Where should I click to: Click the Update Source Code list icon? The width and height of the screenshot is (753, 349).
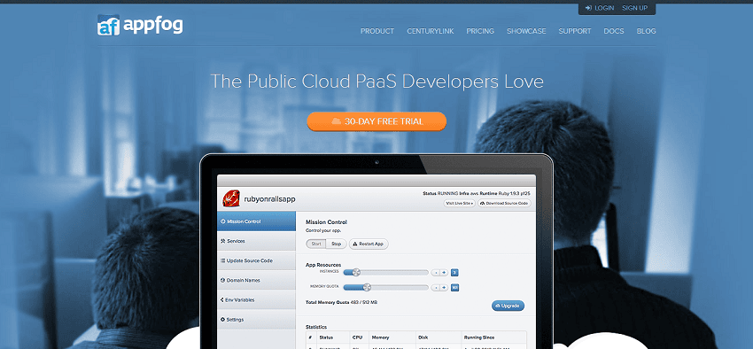(x=222, y=260)
